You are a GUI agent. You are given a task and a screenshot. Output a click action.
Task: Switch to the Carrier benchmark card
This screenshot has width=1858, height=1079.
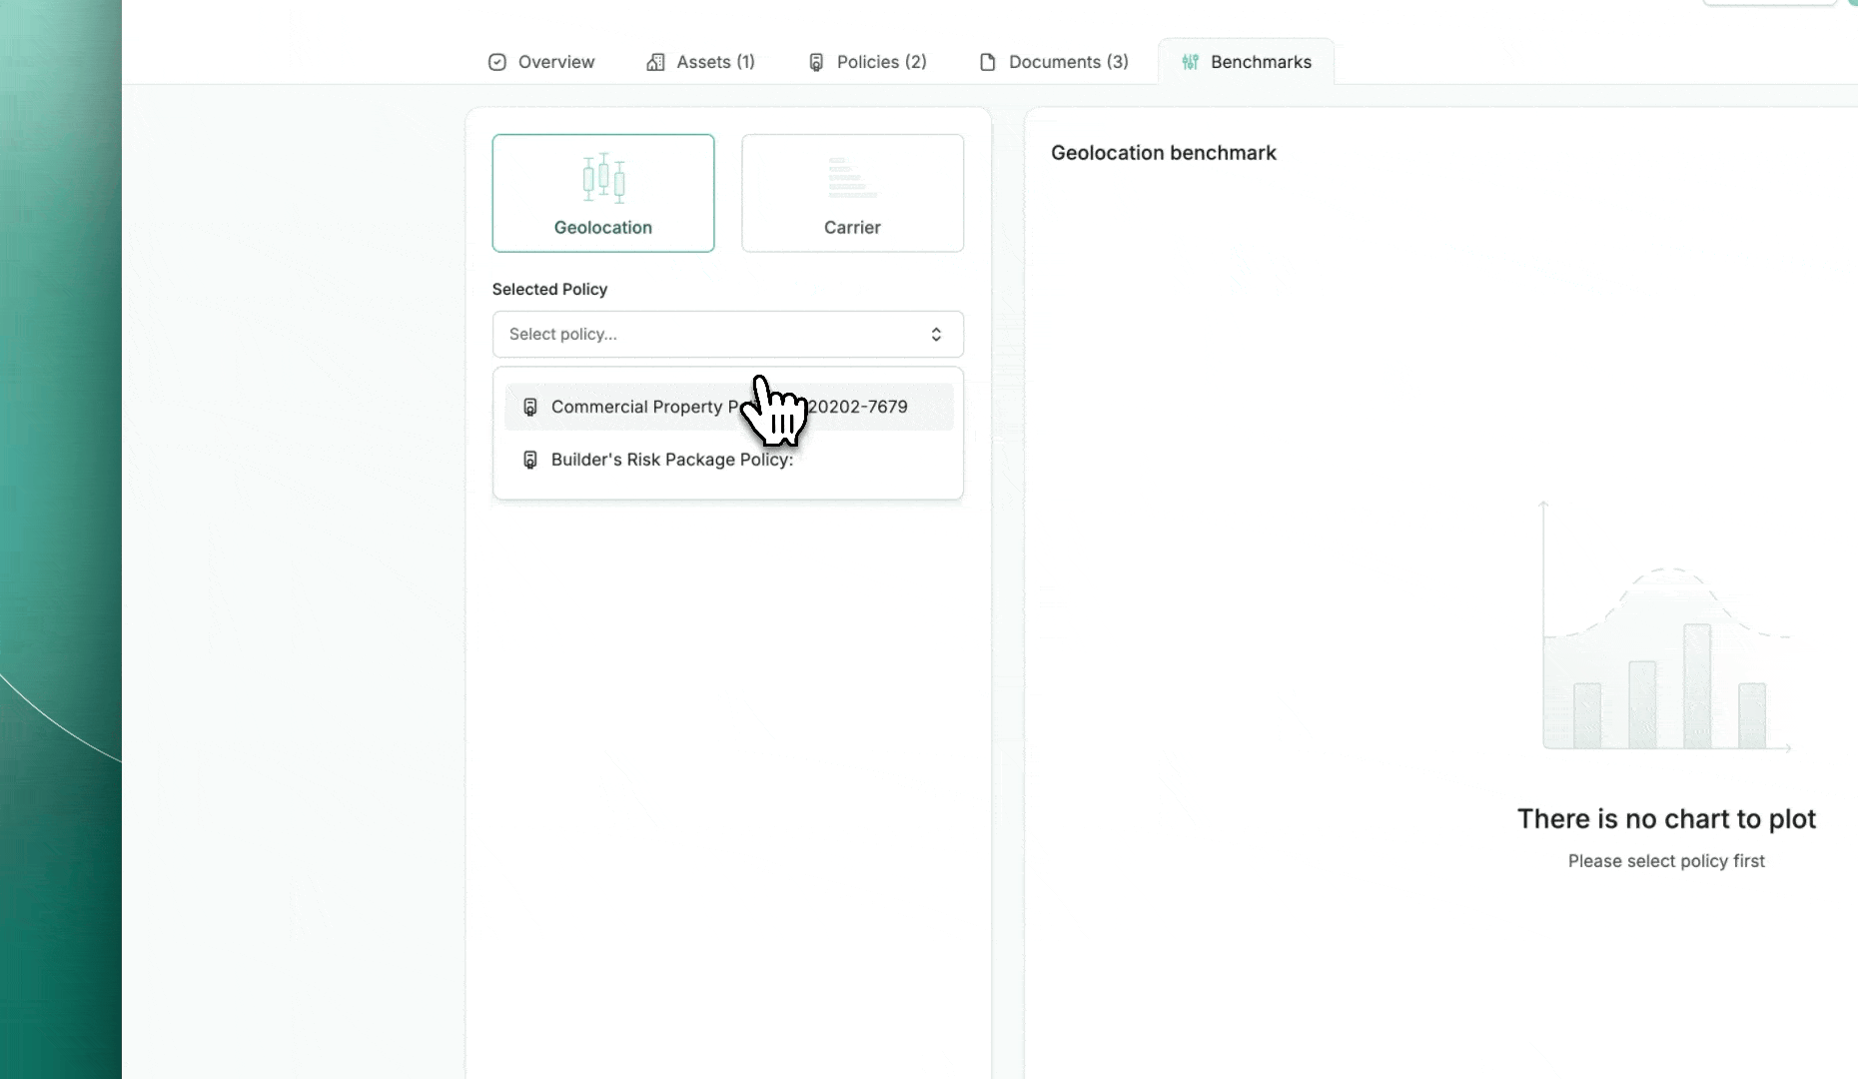tap(852, 193)
